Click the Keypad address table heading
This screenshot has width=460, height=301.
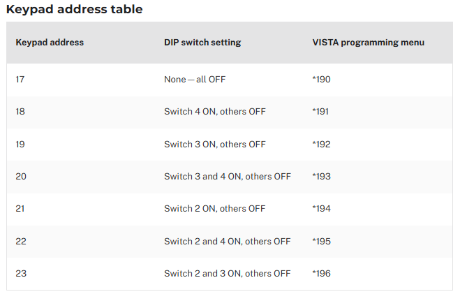point(74,9)
